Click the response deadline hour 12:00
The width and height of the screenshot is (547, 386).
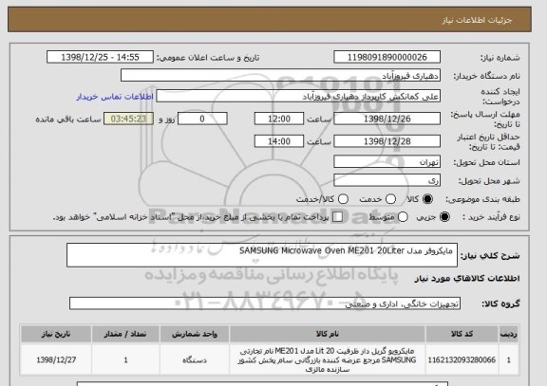click(279, 119)
